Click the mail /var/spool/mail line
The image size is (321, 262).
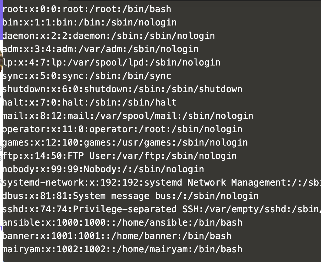127,116
